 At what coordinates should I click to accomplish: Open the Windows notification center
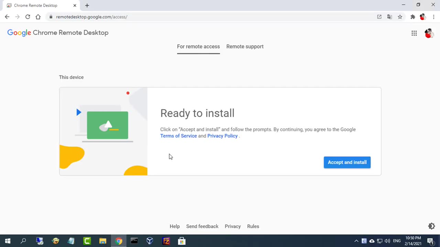point(430,241)
